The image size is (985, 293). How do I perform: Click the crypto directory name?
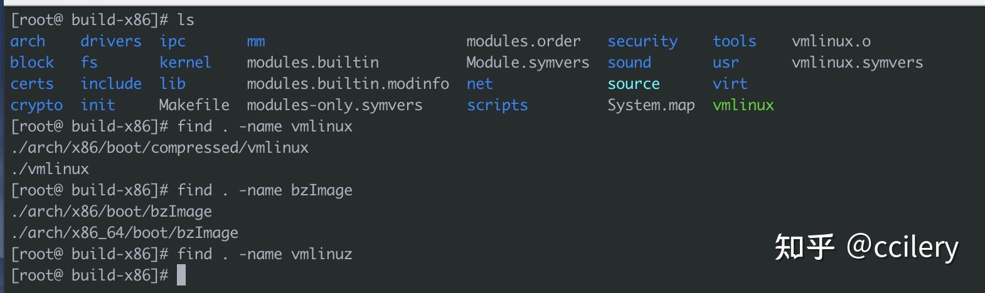pyautogui.click(x=36, y=105)
